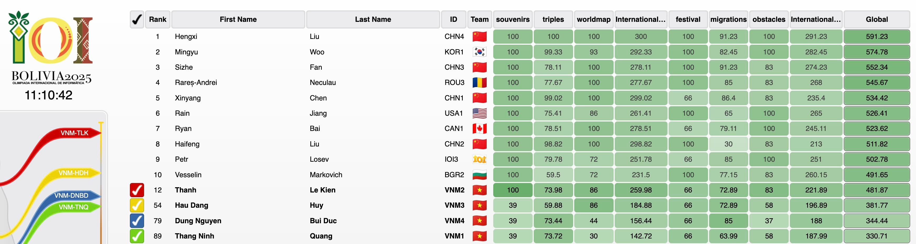The height and width of the screenshot is (244, 916).
Task: Sort by the triples task column
Action: click(x=553, y=19)
